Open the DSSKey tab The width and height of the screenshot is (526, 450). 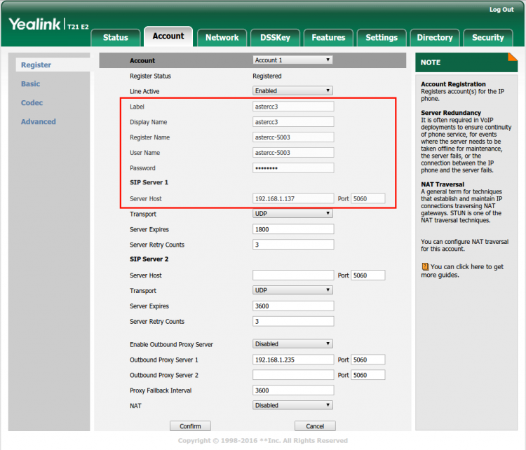(x=279, y=37)
